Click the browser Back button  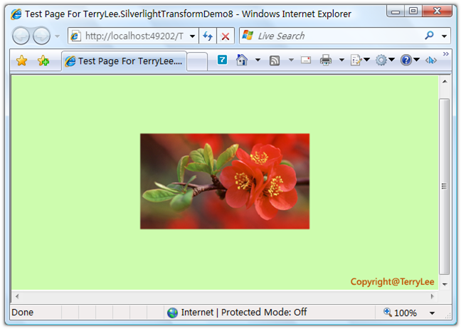point(21,36)
